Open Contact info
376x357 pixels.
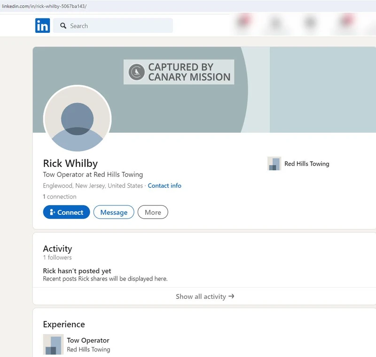pyautogui.click(x=164, y=185)
